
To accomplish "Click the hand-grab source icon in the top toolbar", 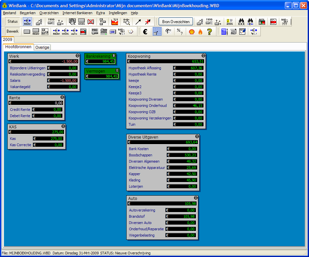I will click(x=72, y=21).
